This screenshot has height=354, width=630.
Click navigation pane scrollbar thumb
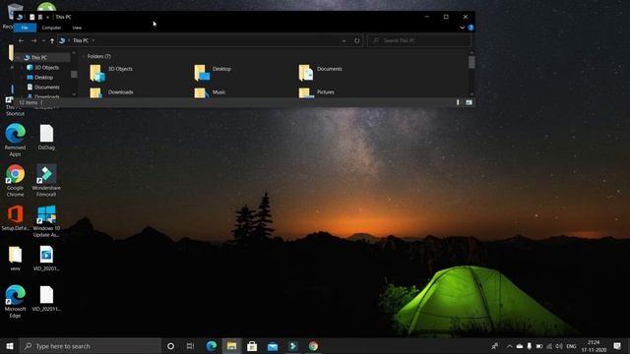point(74,75)
